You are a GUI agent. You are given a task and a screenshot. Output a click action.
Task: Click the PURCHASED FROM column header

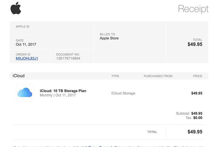pyautogui.click(x=158, y=76)
